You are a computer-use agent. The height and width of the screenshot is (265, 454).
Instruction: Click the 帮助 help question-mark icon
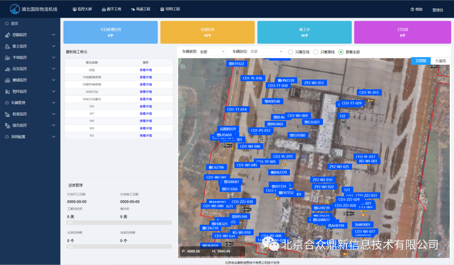(412, 9)
